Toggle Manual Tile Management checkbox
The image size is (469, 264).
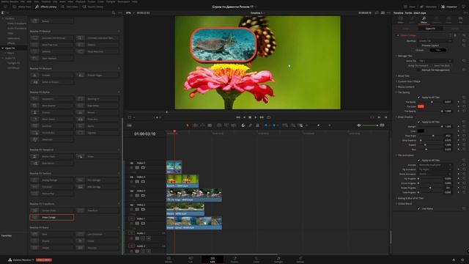tap(418, 70)
